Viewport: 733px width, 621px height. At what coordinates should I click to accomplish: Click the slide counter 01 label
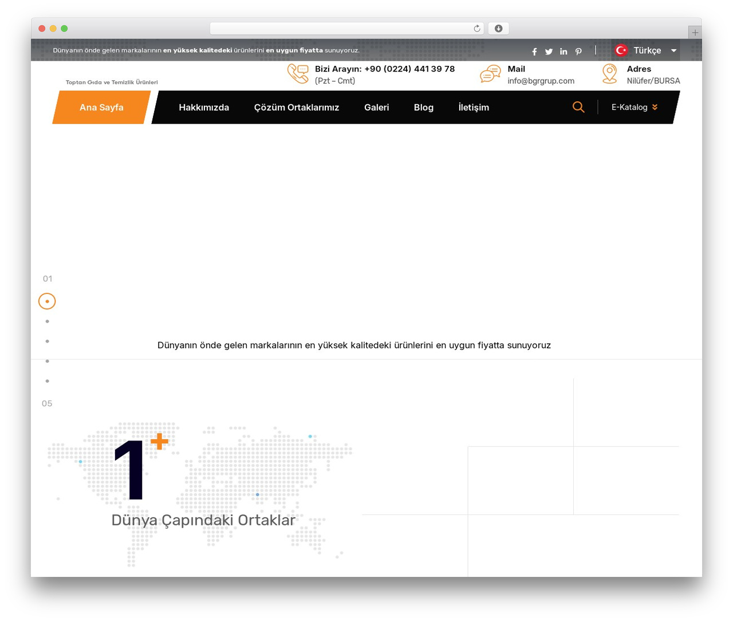[48, 278]
